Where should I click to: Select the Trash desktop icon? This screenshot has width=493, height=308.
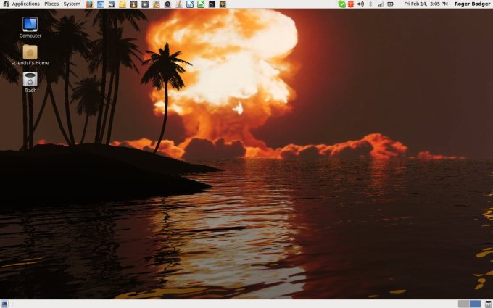coord(30,82)
